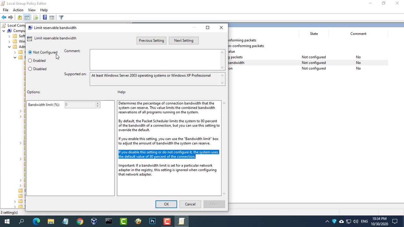Screen dimensions: 404x227
Task: Click the ENG language indicator
Action: pos(364,221)
